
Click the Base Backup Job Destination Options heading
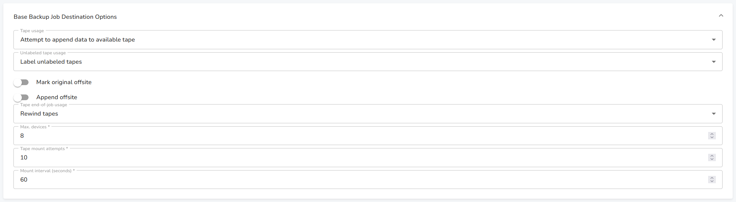[x=65, y=17]
